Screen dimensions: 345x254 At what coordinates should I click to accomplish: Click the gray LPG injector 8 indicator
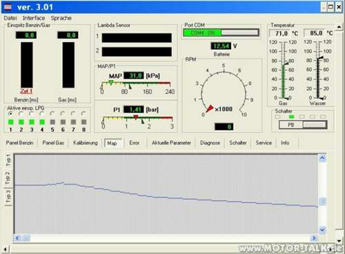[84, 122]
